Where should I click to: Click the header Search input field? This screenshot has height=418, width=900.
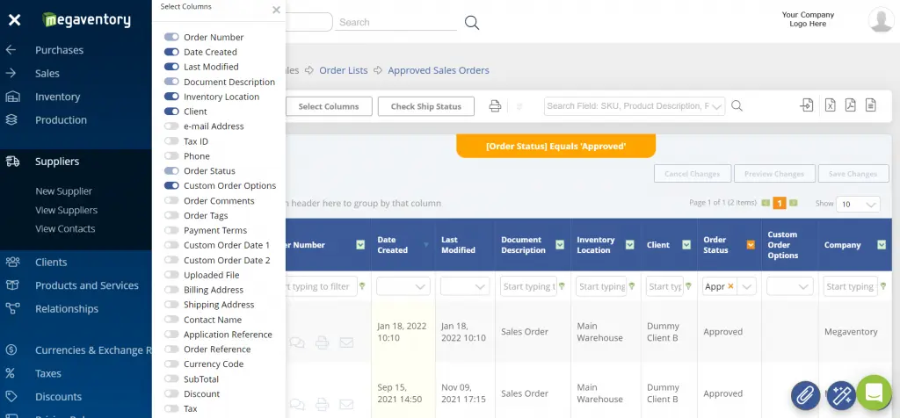[x=396, y=22]
